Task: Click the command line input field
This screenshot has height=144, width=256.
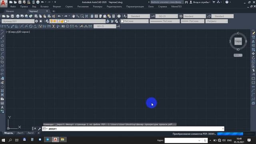Action: pyautogui.click(x=133, y=129)
